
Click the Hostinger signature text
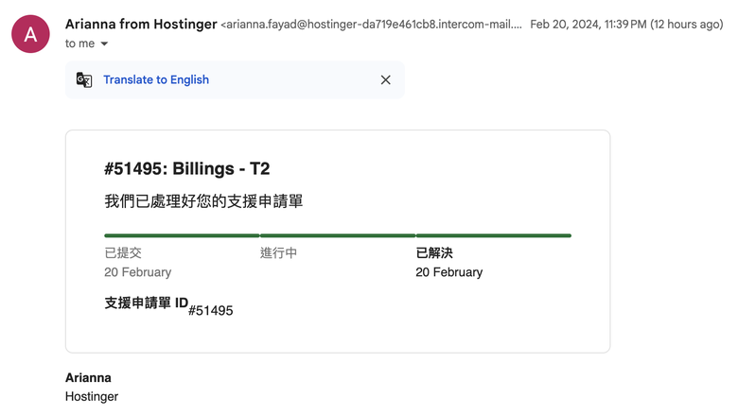(x=92, y=397)
